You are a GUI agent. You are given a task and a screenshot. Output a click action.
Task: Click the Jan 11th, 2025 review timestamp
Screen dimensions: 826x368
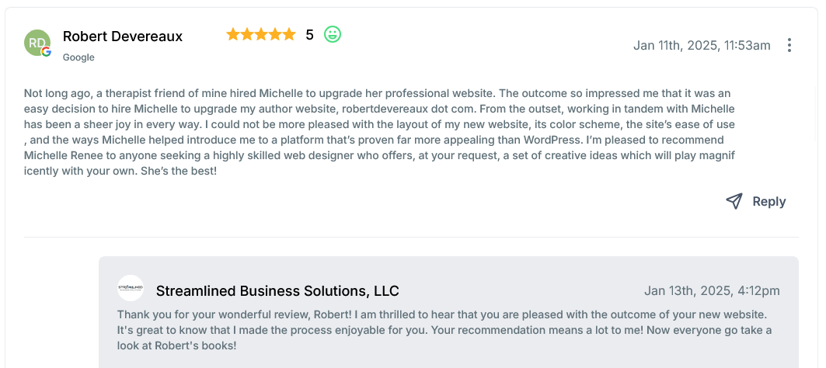click(x=702, y=45)
